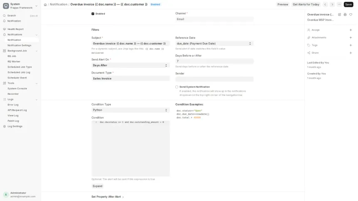Click the Notification bell icon in sidebar
Viewport: 358px width, 201px height.
coord(4,21)
